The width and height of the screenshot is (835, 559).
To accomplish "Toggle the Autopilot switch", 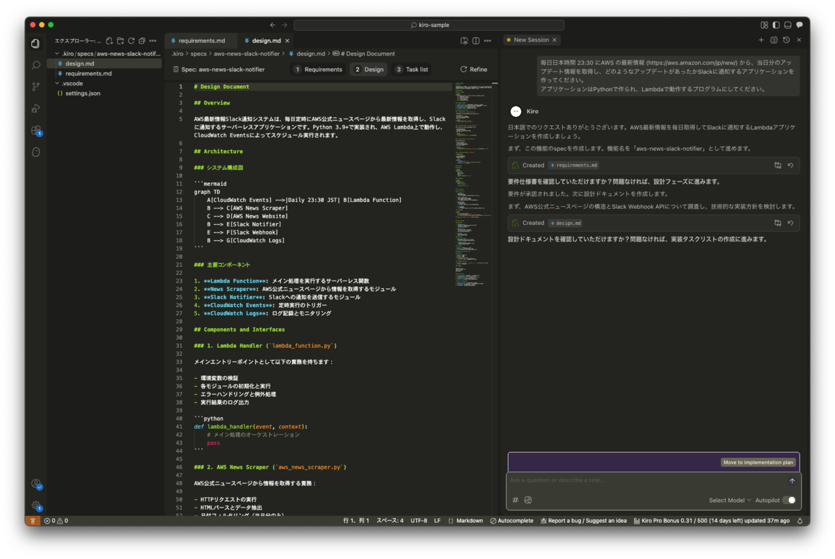I will click(788, 500).
